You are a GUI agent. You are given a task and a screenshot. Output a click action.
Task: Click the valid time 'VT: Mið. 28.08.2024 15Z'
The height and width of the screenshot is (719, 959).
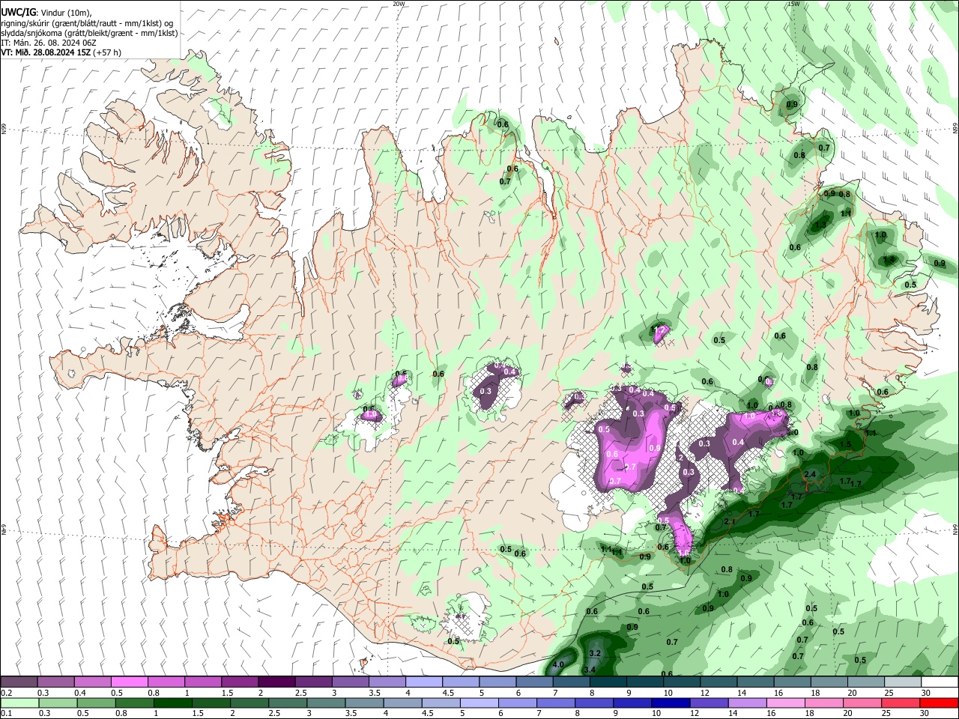(46, 52)
